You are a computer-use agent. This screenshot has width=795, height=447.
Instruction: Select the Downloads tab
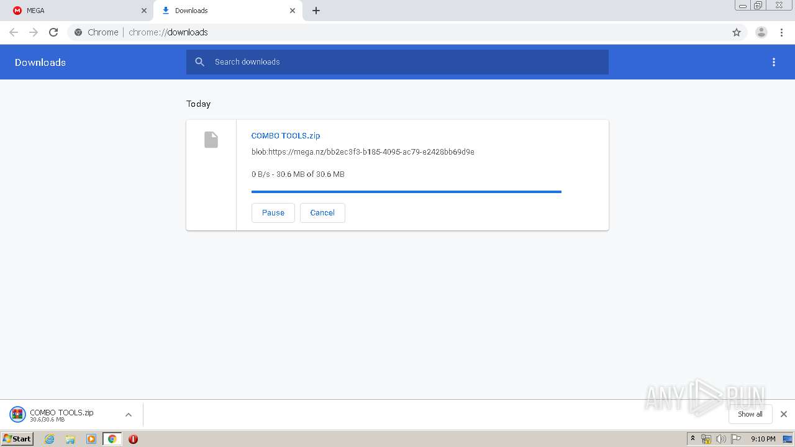click(227, 11)
